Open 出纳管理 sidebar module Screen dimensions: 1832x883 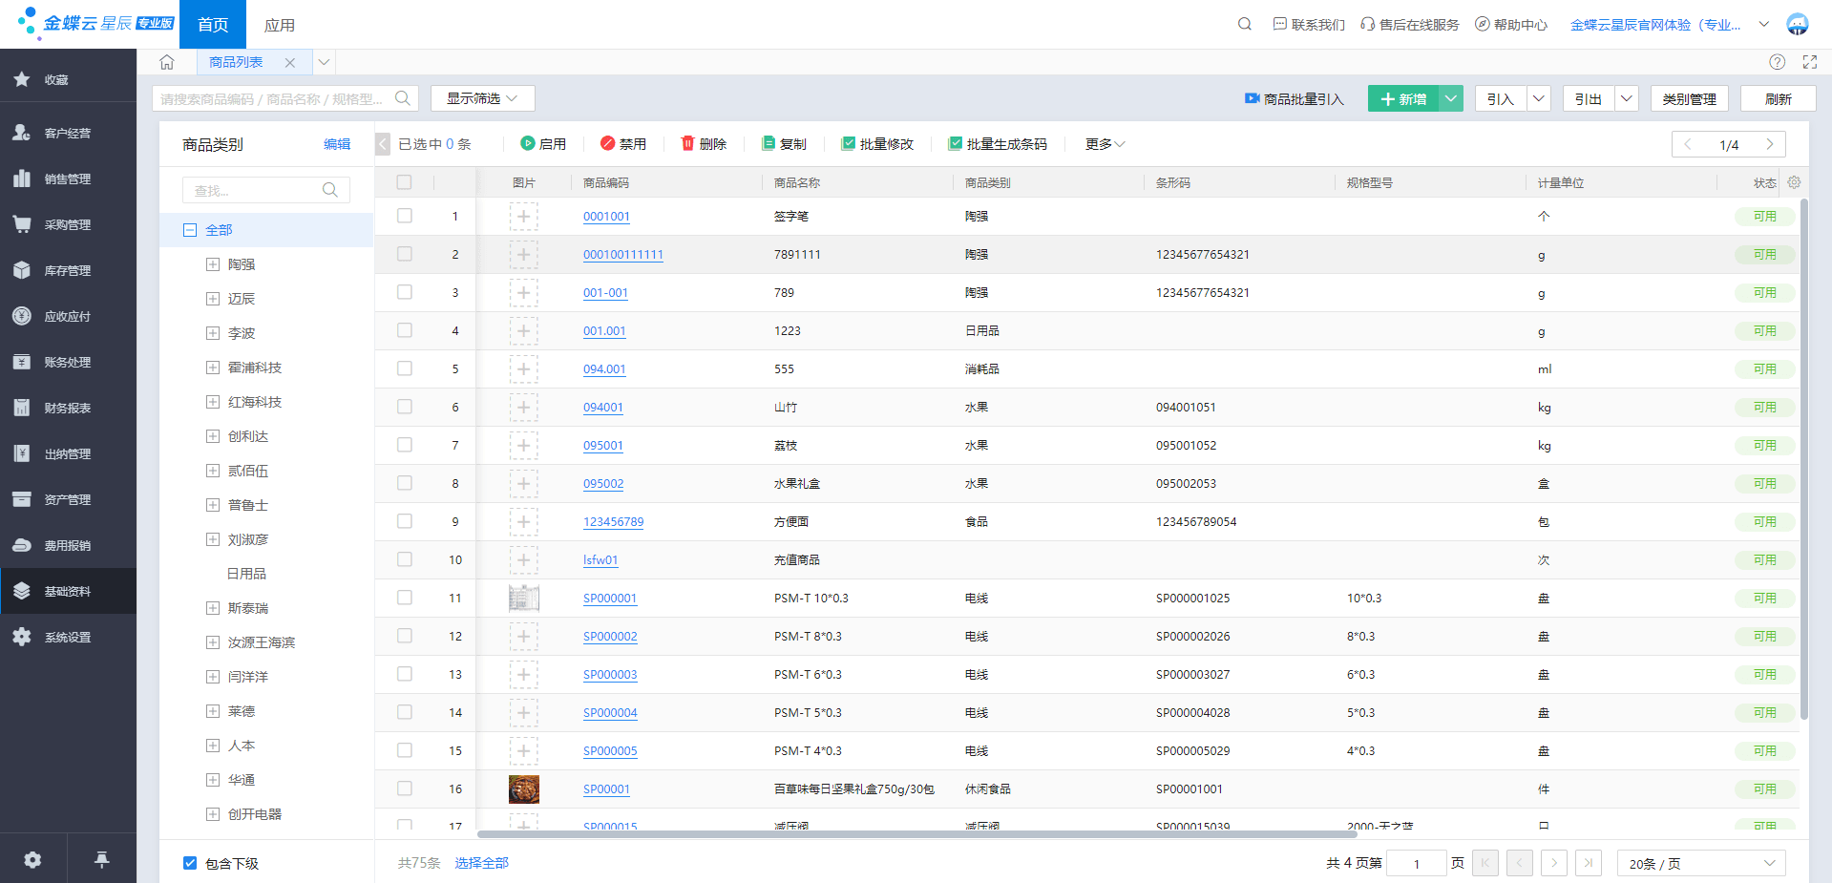[68, 453]
